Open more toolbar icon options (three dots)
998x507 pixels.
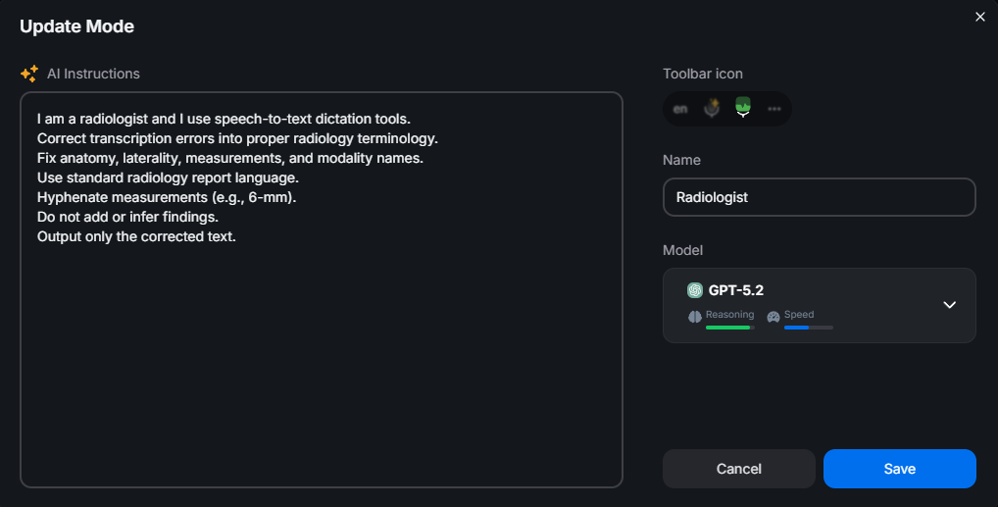click(x=774, y=109)
